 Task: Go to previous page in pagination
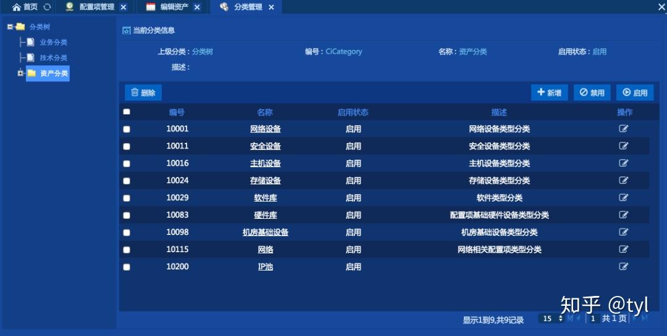pyautogui.click(x=579, y=318)
